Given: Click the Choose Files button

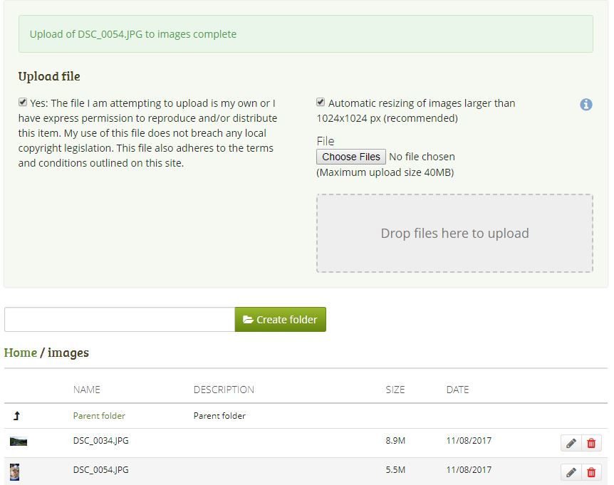Looking at the screenshot, I should click(351, 157).
